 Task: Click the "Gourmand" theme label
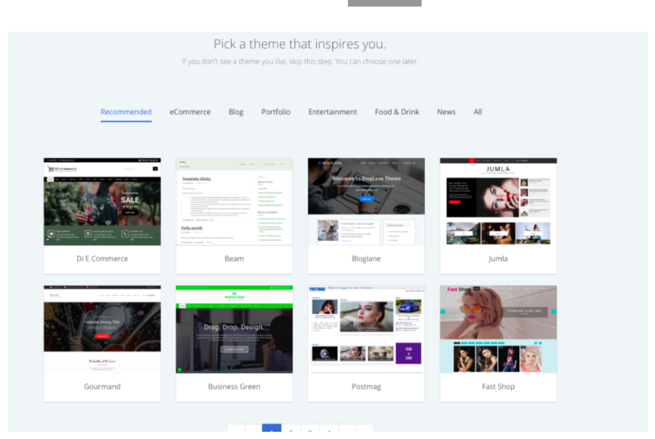[102, 387]
